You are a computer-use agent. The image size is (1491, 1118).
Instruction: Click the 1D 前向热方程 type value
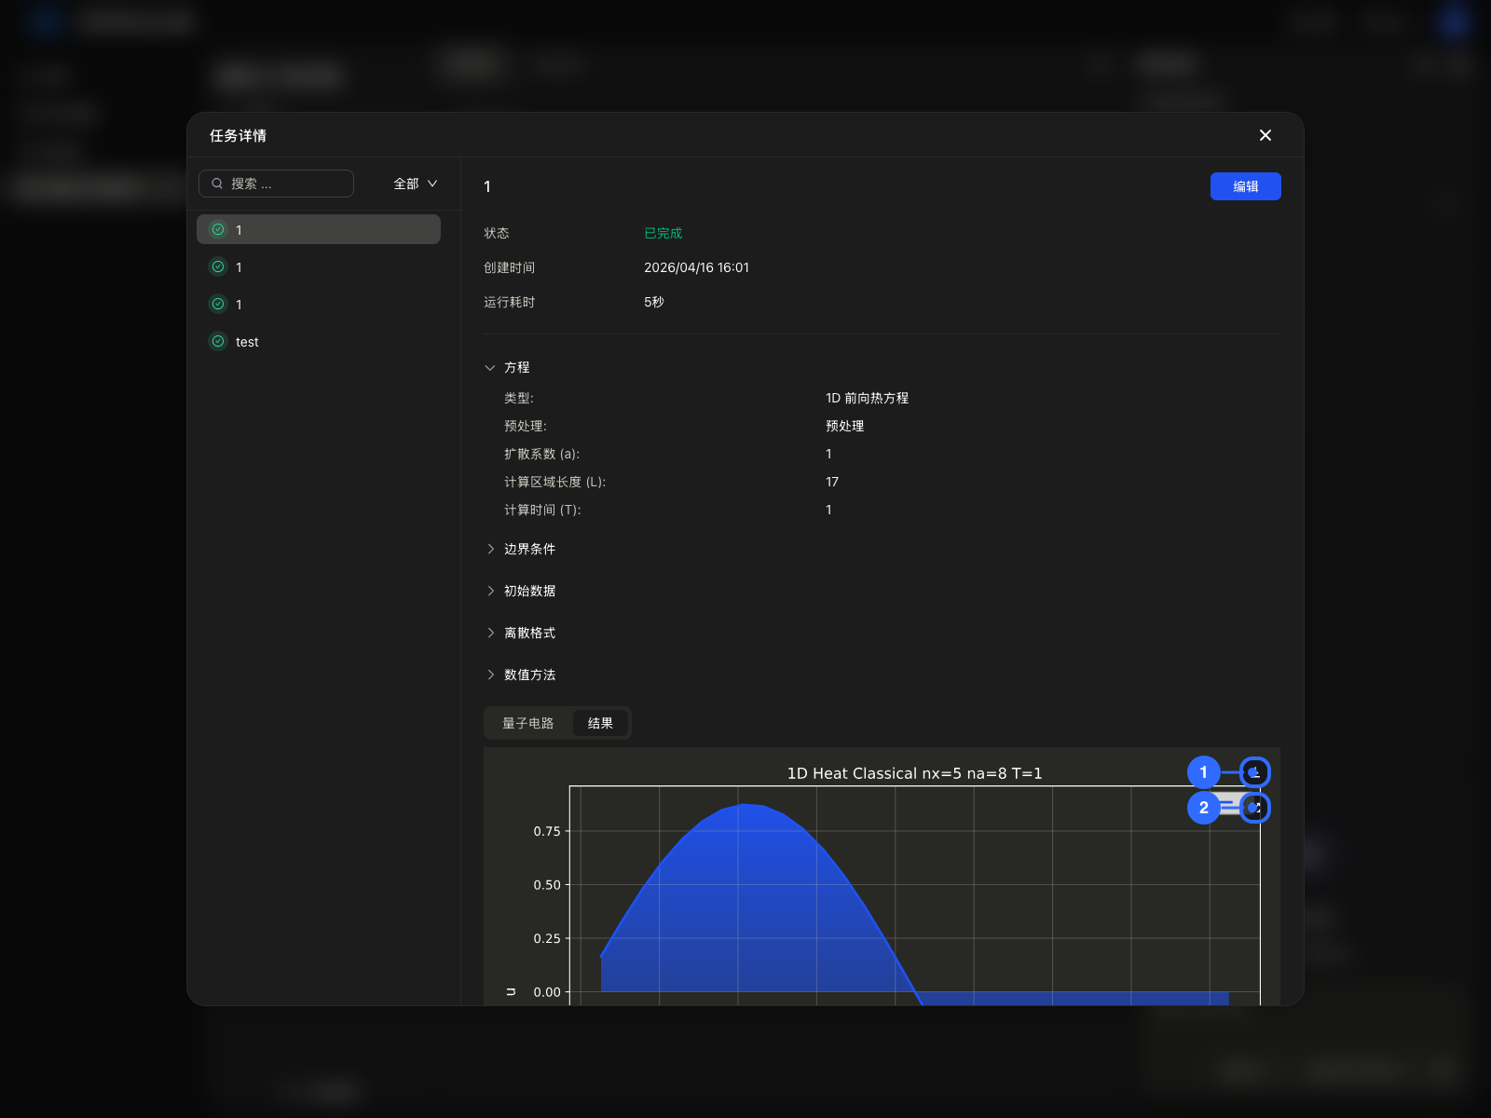(x=867, y=398)
